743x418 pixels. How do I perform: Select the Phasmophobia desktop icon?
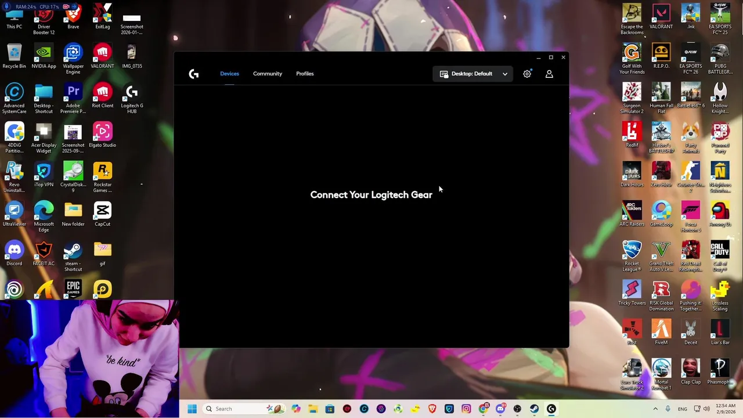point(720,372)
